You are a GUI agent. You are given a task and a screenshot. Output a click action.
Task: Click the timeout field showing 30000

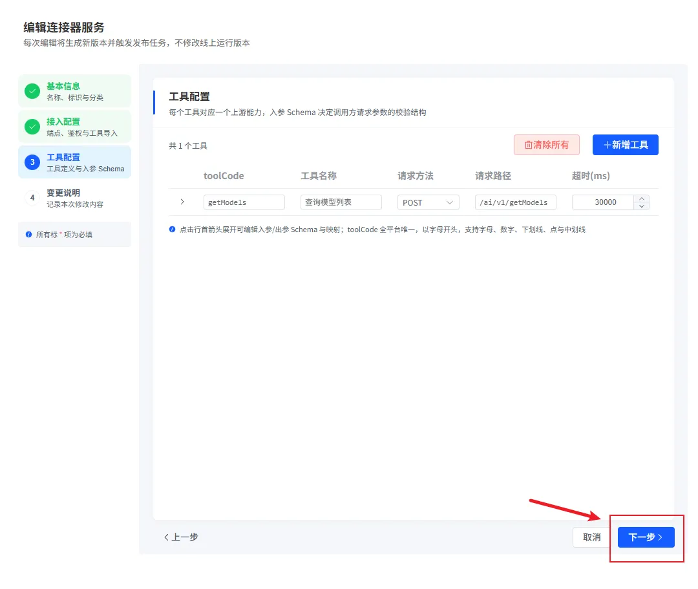[603, 202]
